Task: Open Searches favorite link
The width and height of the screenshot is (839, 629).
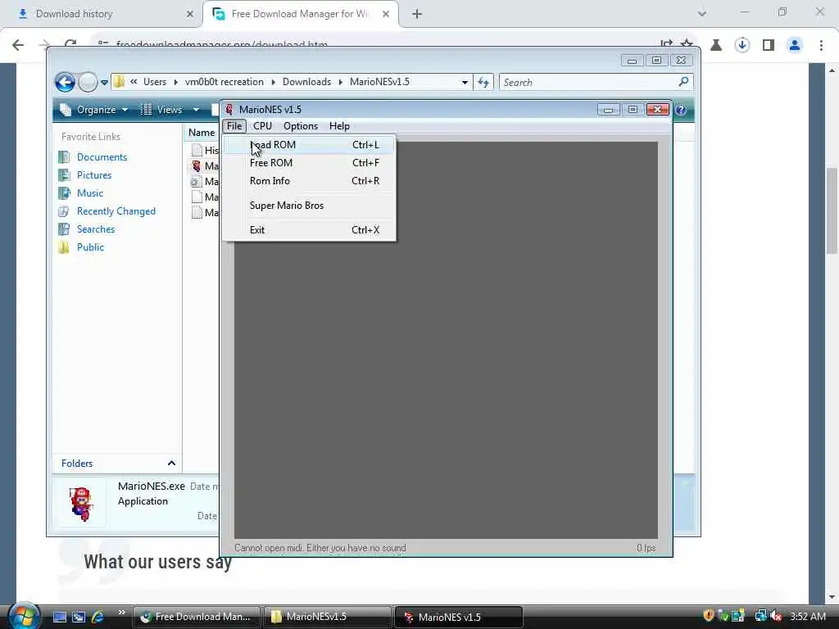Action: [96, 229]
